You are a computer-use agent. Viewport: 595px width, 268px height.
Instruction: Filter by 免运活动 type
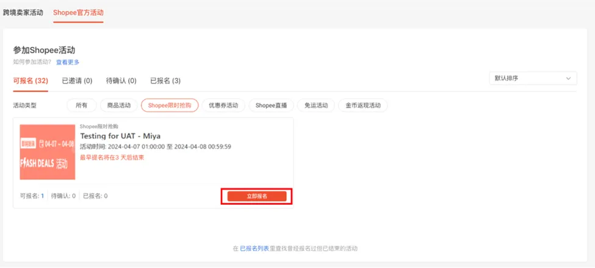coord(316,105)
